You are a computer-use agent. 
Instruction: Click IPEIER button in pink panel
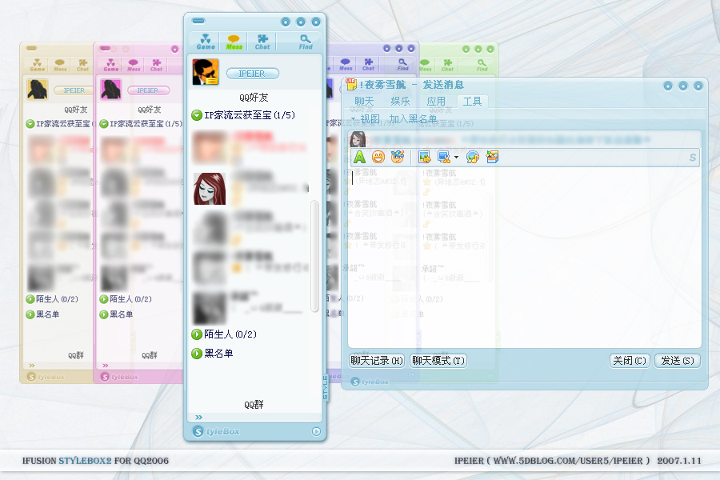148,90
